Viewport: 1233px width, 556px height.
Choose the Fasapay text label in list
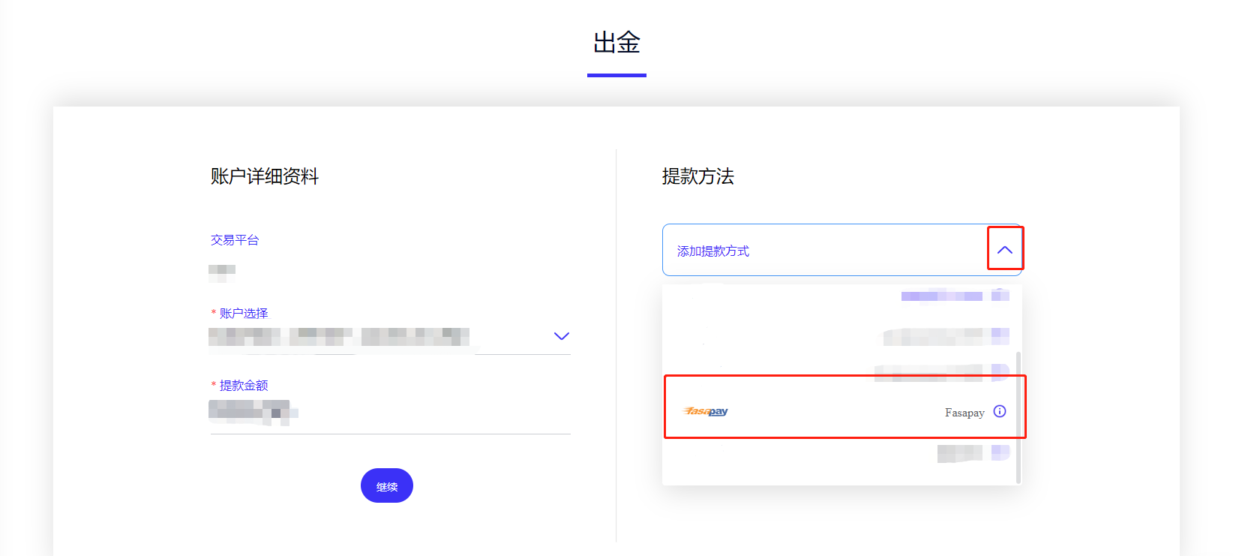pos(964,413)
